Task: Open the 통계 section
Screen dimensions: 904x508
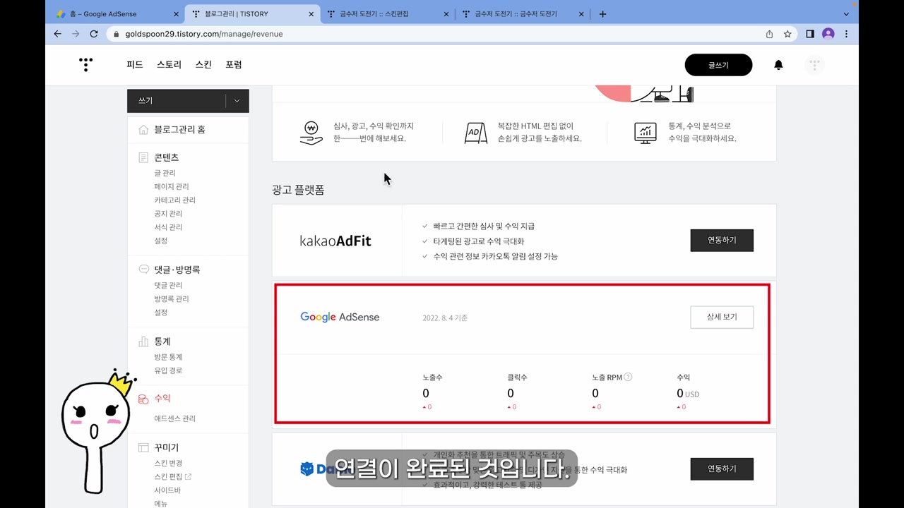Action: 162,341
